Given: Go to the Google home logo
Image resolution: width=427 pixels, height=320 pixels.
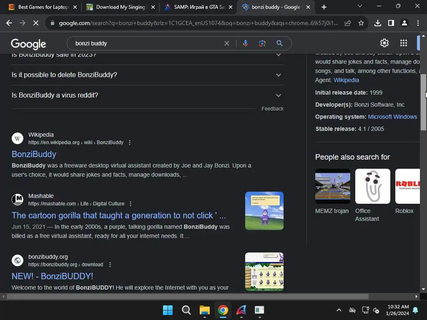Looking at the screenshot, I should (28, 44).
